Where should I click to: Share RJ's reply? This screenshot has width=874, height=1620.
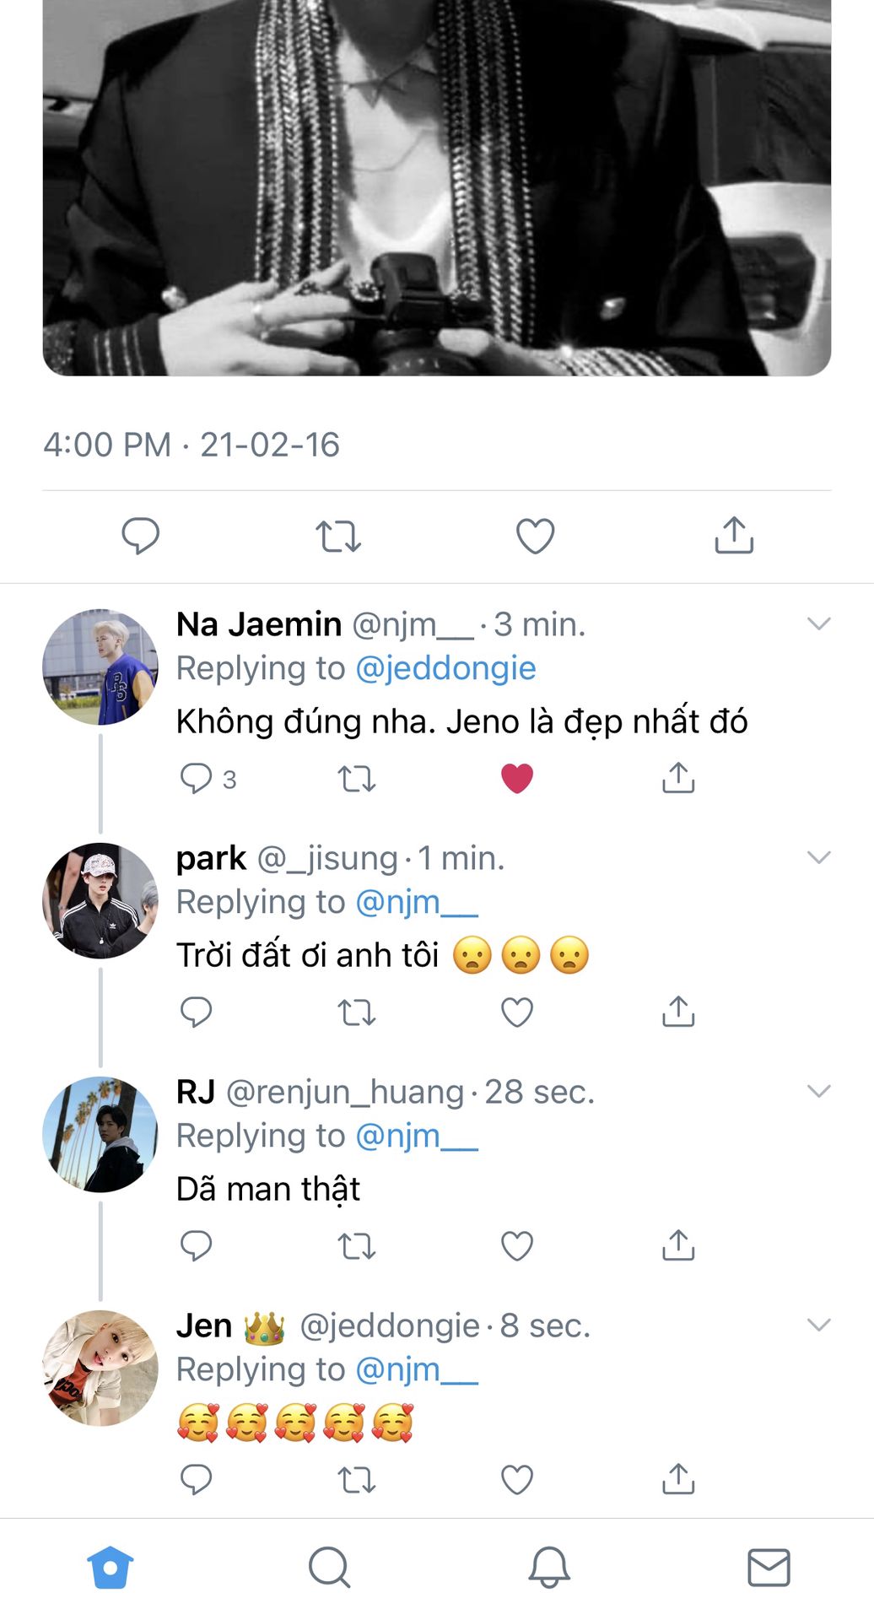click(x=678, y=1245)
